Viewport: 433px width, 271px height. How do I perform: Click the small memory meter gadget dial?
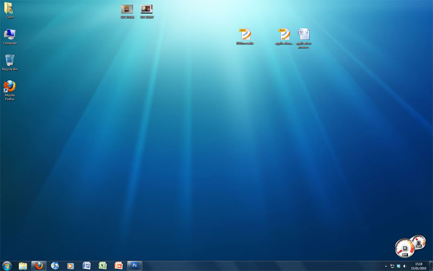(418, 242)
